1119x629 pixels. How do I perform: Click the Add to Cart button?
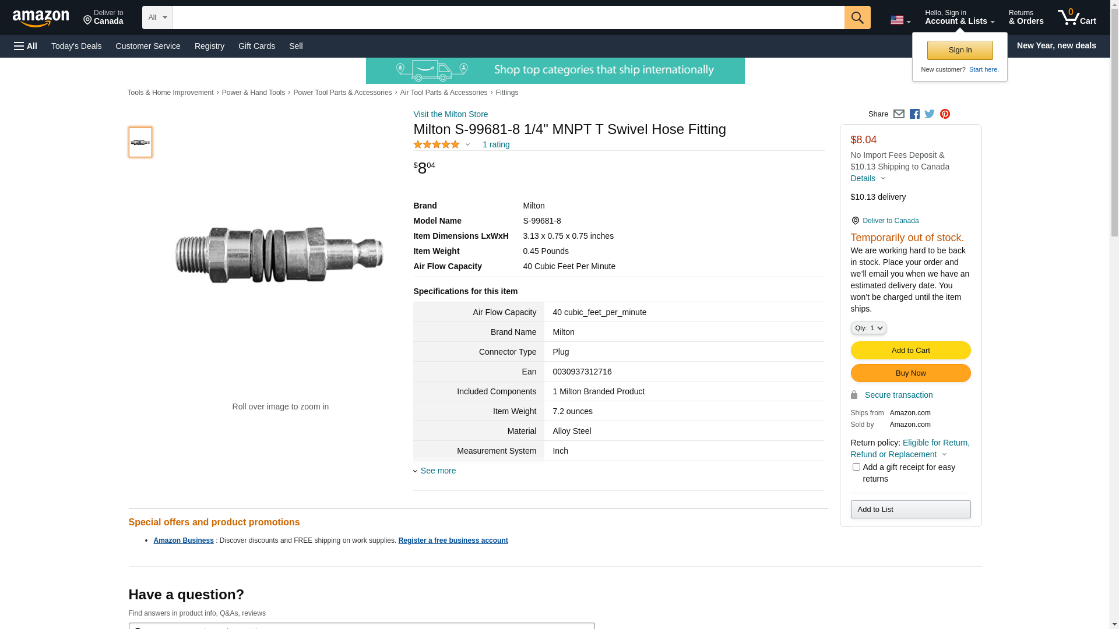910,351
